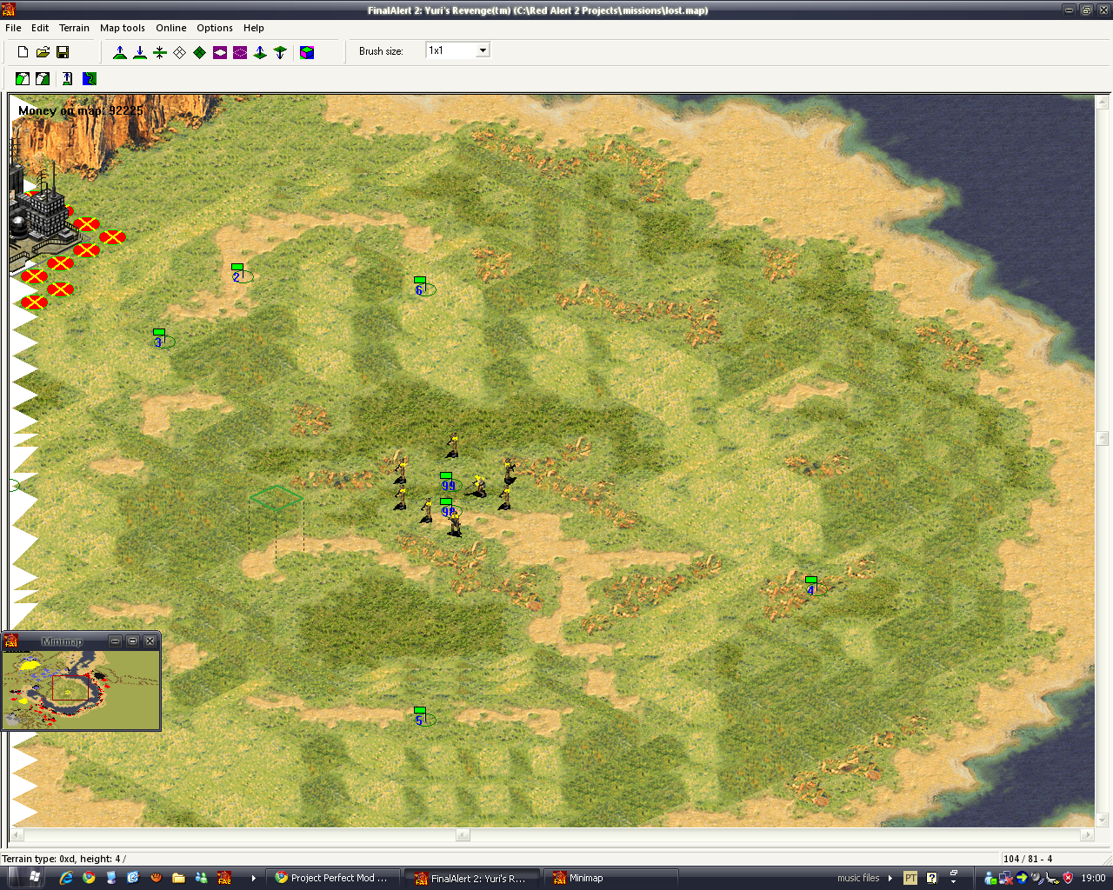Open a map file with folder icon

tap(43, 52)
